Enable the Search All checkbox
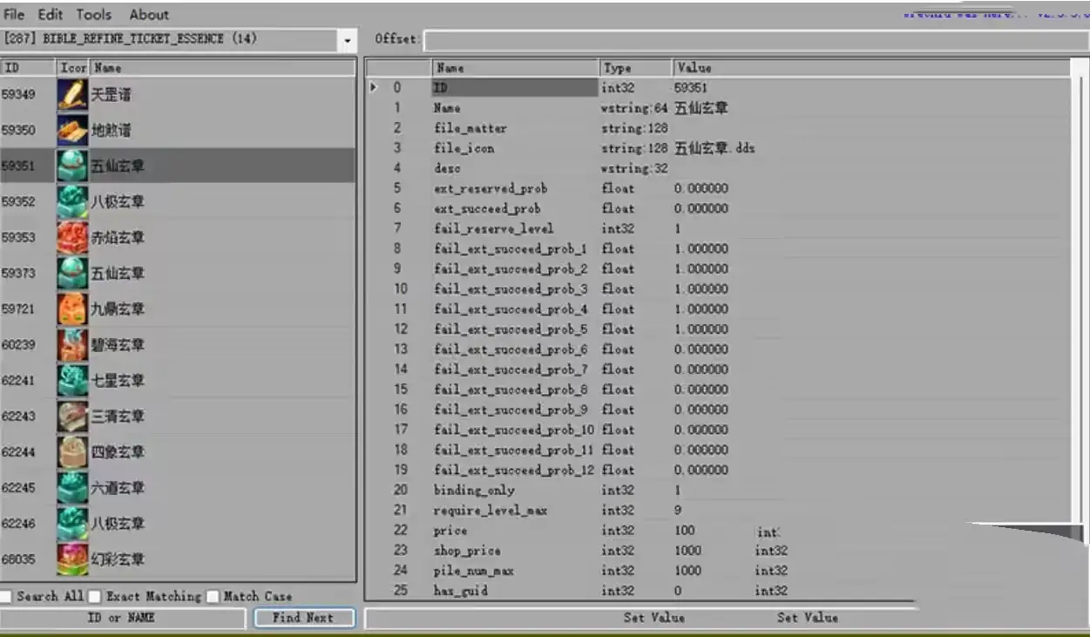This screenshot has width=1090, height=637. click(x=6, y=596)
